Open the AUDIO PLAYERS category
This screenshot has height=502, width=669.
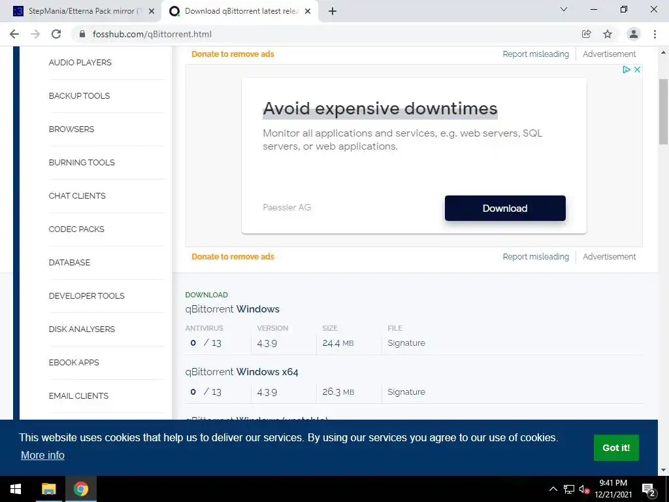[80, 62]
